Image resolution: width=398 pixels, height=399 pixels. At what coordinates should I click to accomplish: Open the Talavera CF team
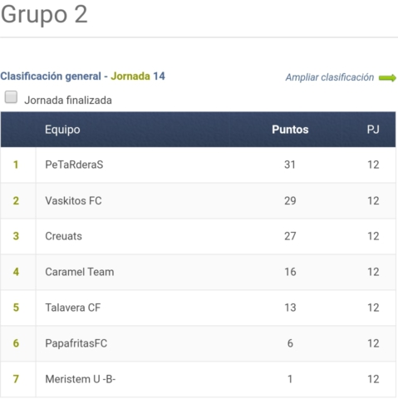(73, 308)
